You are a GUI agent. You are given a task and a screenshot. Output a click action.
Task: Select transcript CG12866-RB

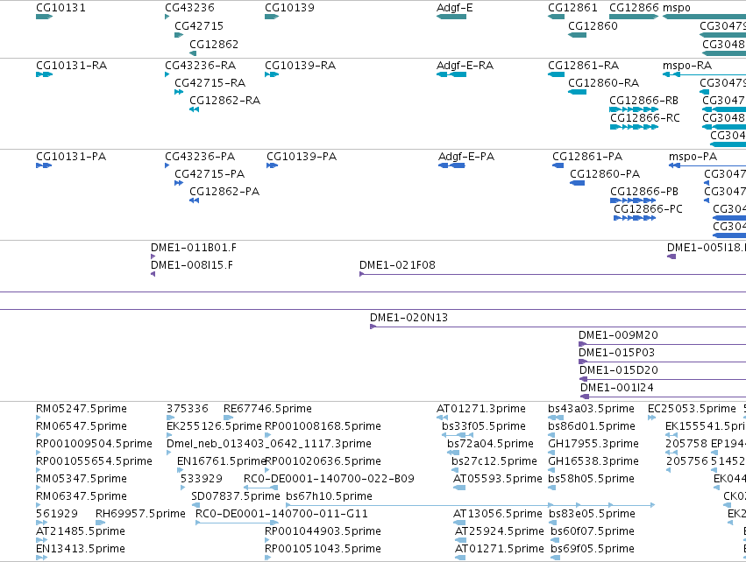(x=644, y=101)
